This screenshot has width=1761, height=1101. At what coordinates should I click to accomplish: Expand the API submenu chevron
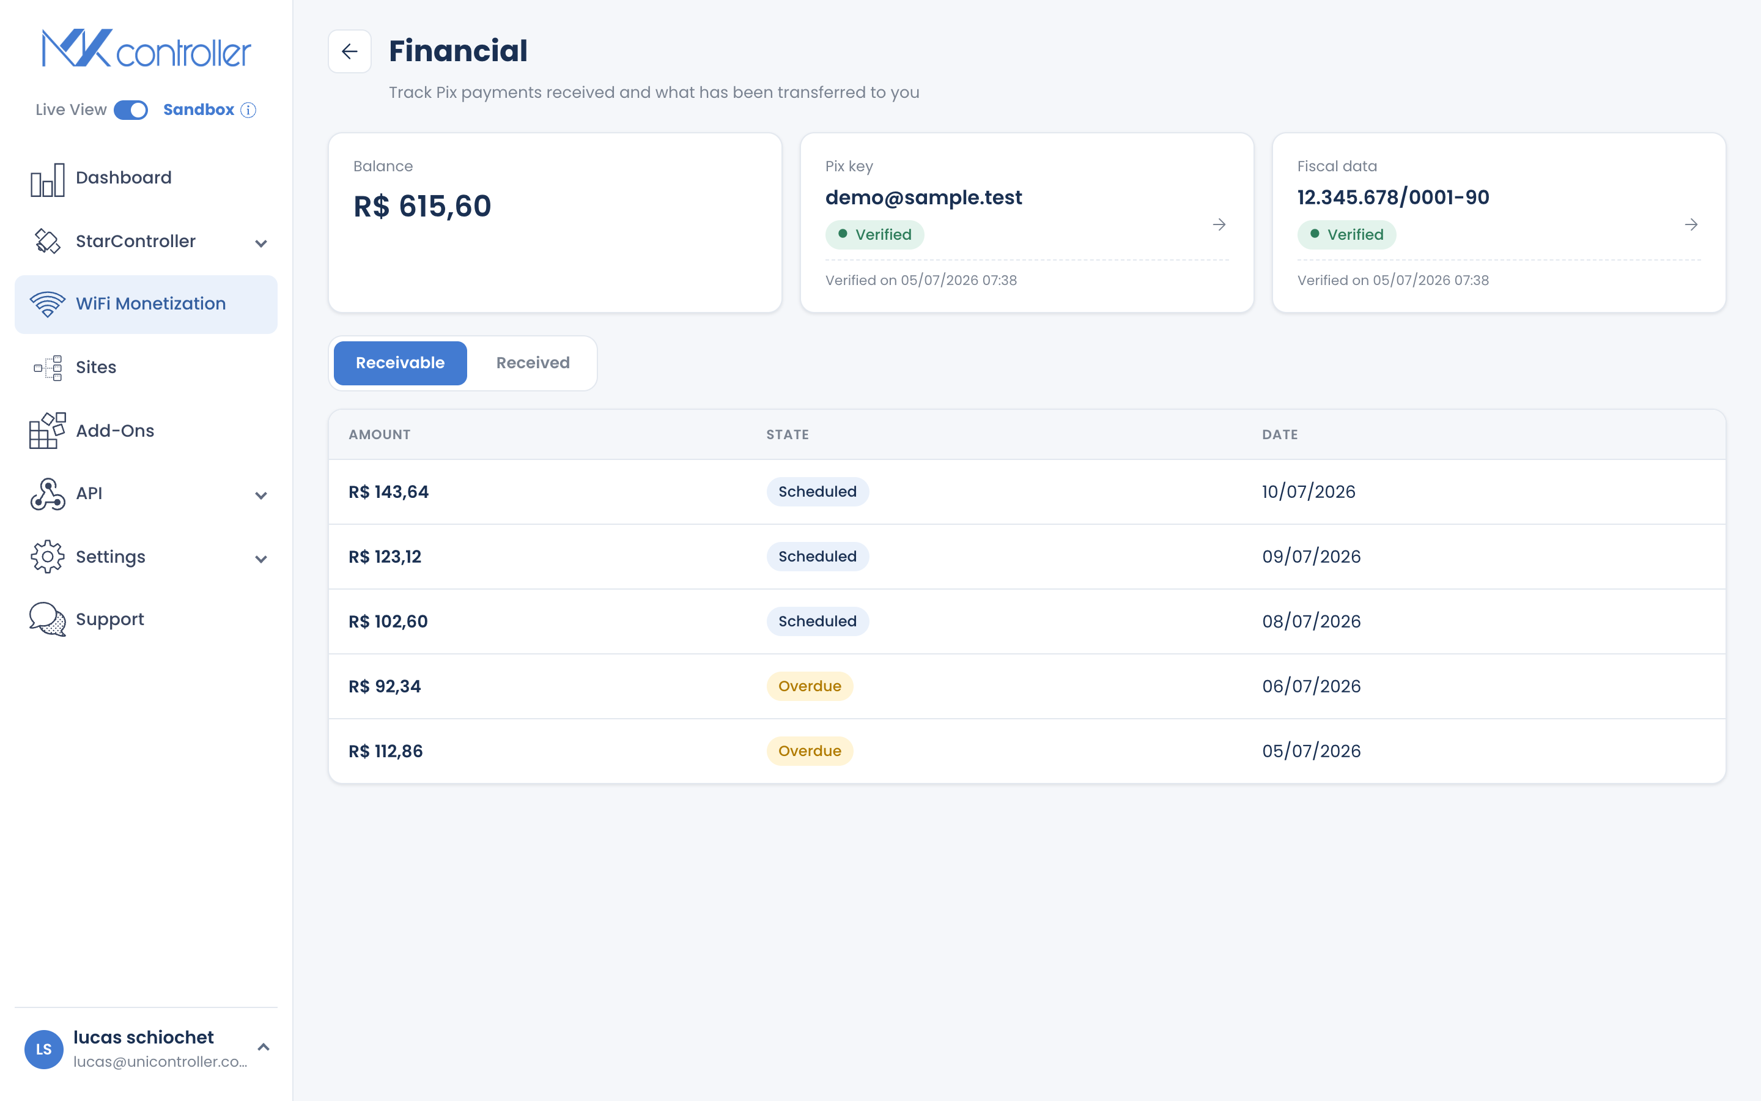point(261,495)
